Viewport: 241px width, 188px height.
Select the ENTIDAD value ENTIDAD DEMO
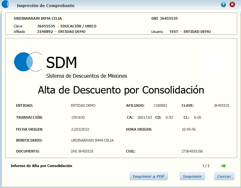[83, 105]
